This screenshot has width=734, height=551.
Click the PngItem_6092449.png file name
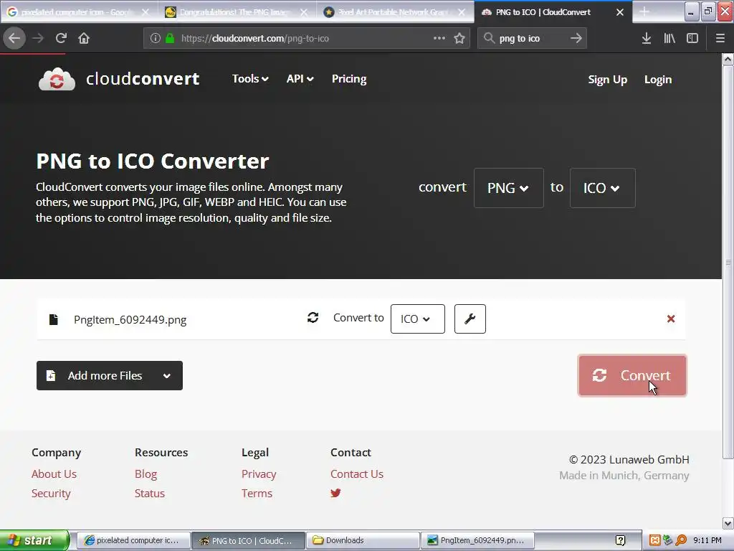point(130,320)
